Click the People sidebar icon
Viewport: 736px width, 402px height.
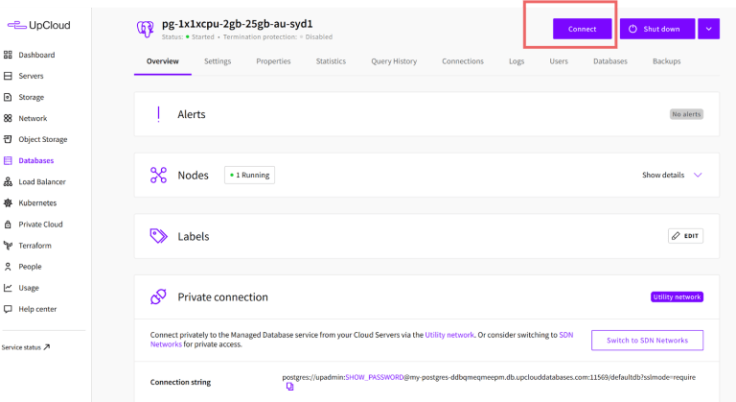coord(8,267)
